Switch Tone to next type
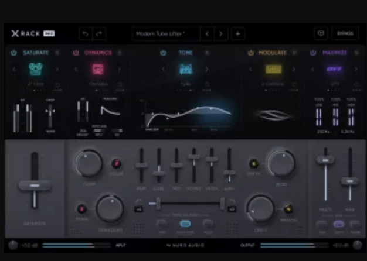This screenshot has width=367, height=261. point(207,70)
